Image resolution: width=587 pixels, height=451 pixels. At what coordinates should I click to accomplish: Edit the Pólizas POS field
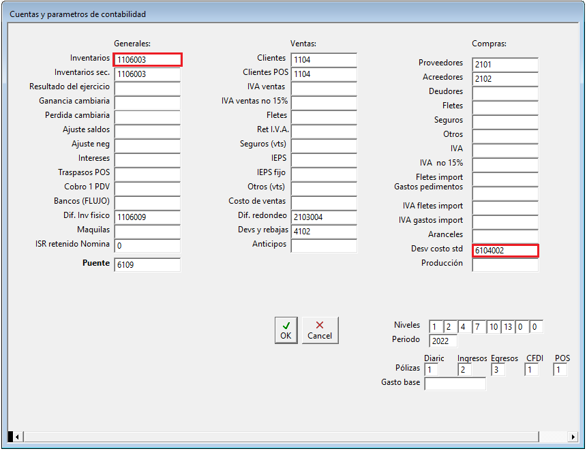click(560, 370)
